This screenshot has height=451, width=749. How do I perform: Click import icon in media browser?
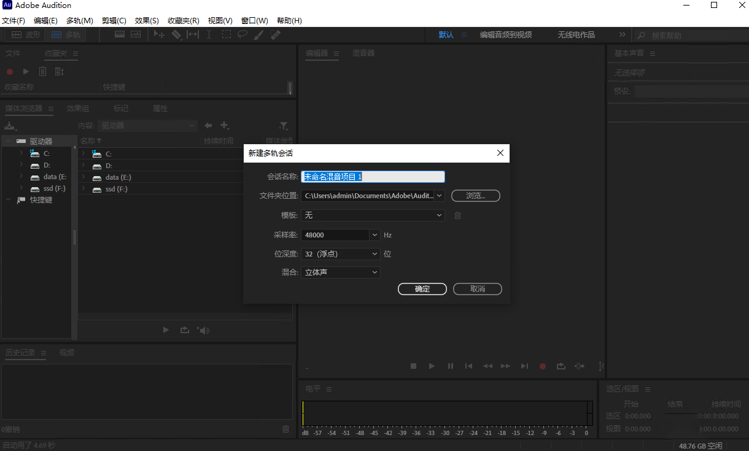9,126
